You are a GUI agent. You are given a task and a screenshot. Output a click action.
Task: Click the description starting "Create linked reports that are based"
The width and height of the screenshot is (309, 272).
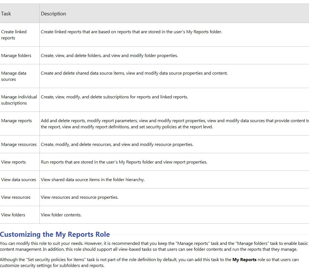click(x=131, y=32)
